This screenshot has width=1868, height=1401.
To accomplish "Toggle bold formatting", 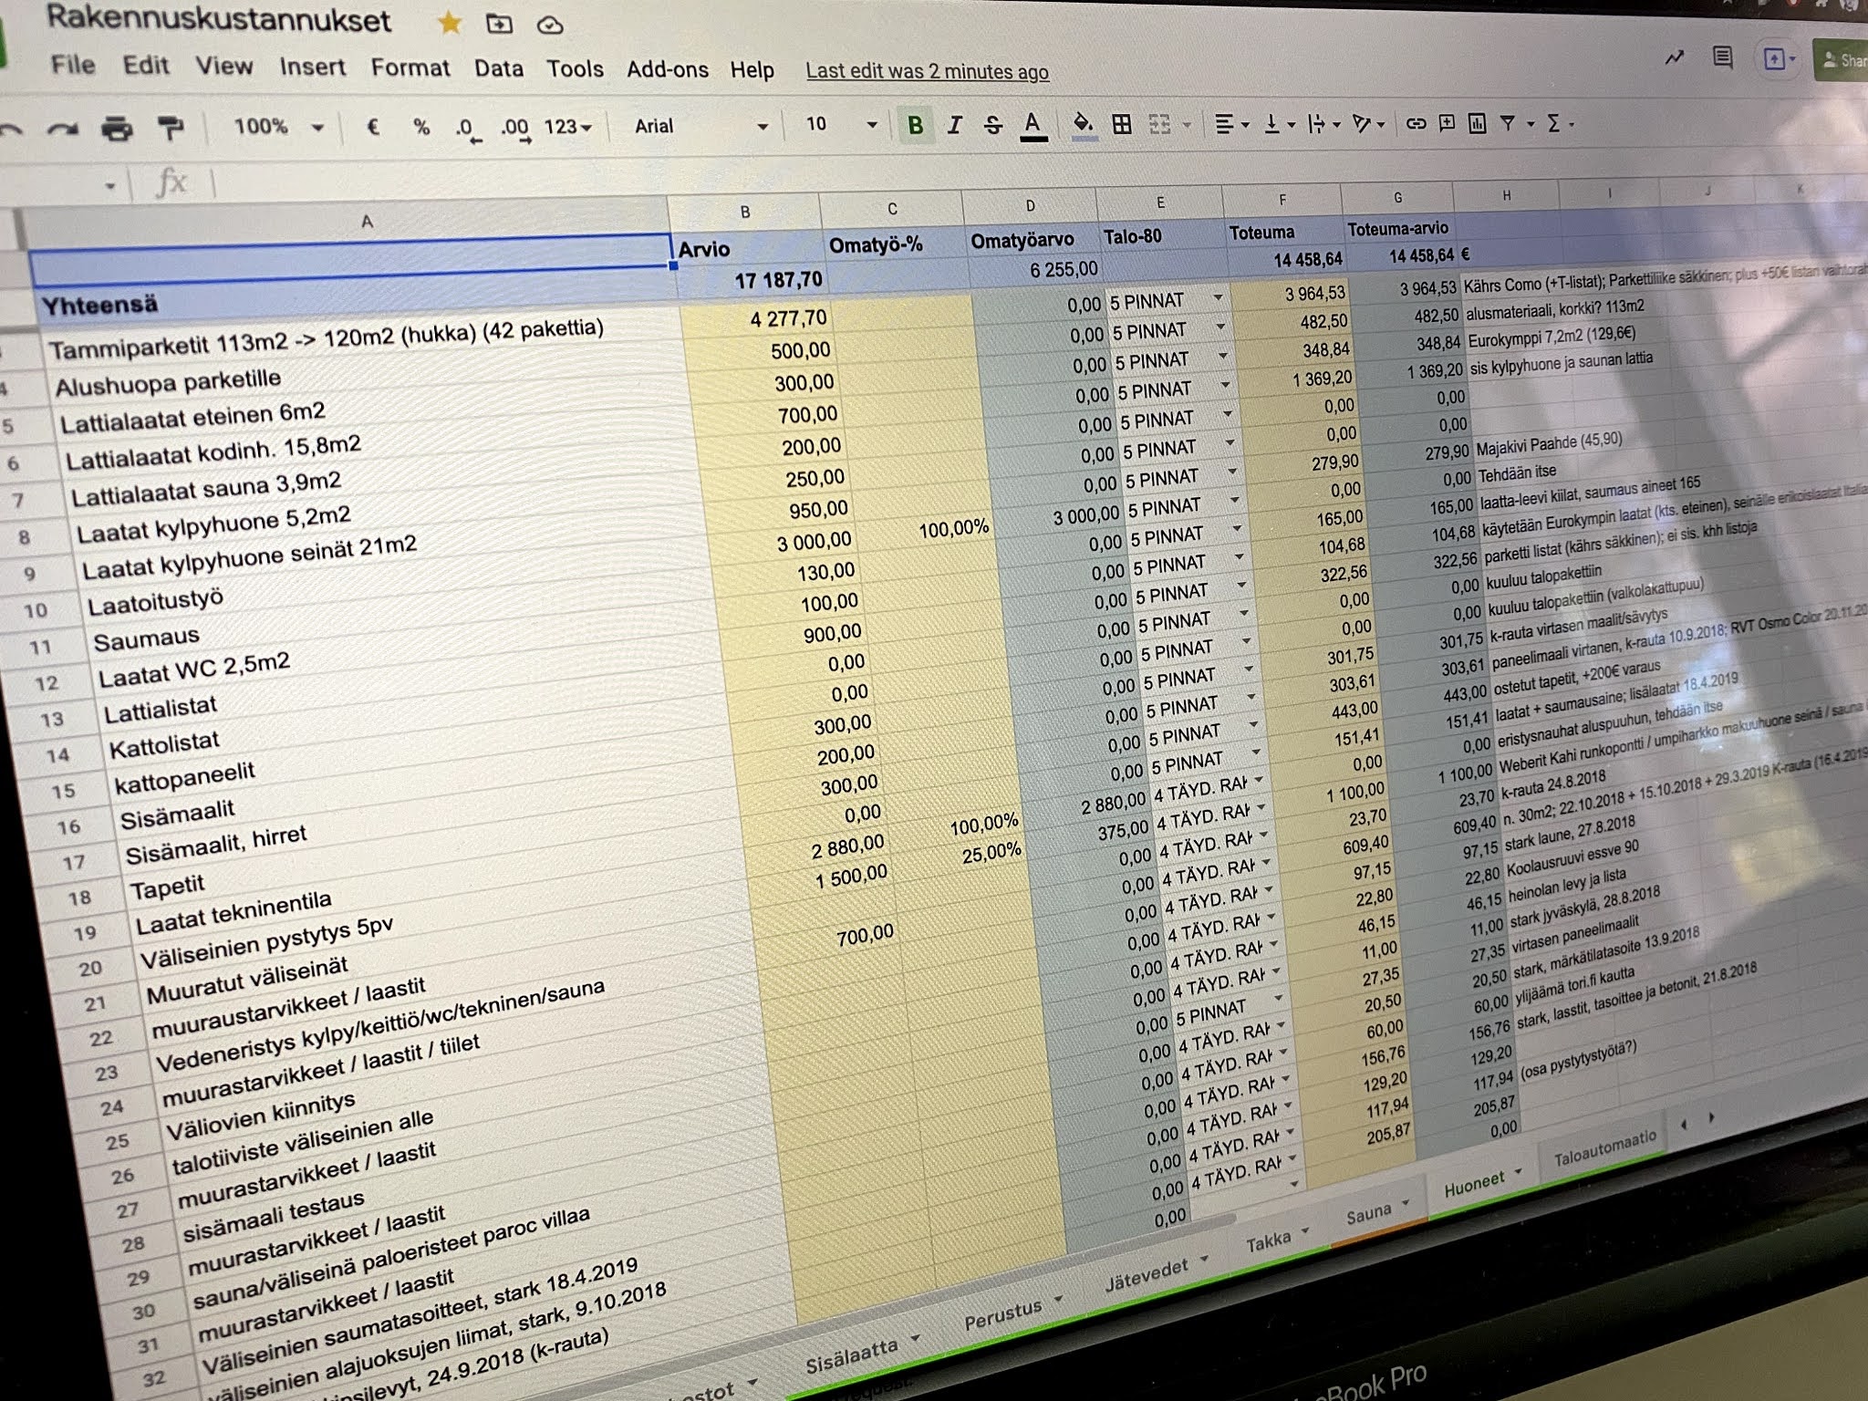I will point(915,125).
